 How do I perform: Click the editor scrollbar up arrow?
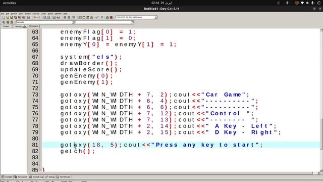pyautogui.click(x=321, y=30)
